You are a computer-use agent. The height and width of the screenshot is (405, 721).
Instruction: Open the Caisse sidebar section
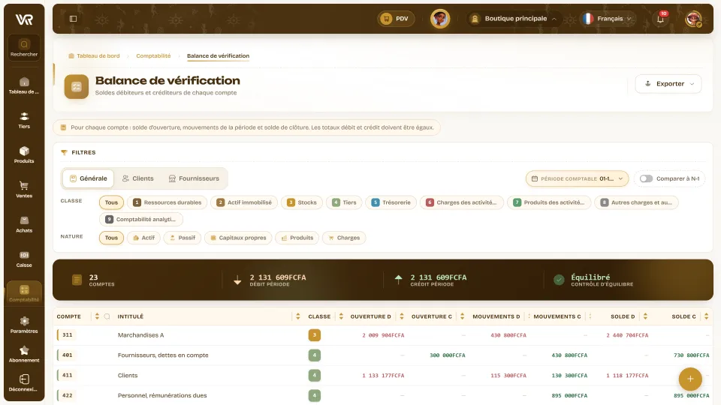(24, 259)
